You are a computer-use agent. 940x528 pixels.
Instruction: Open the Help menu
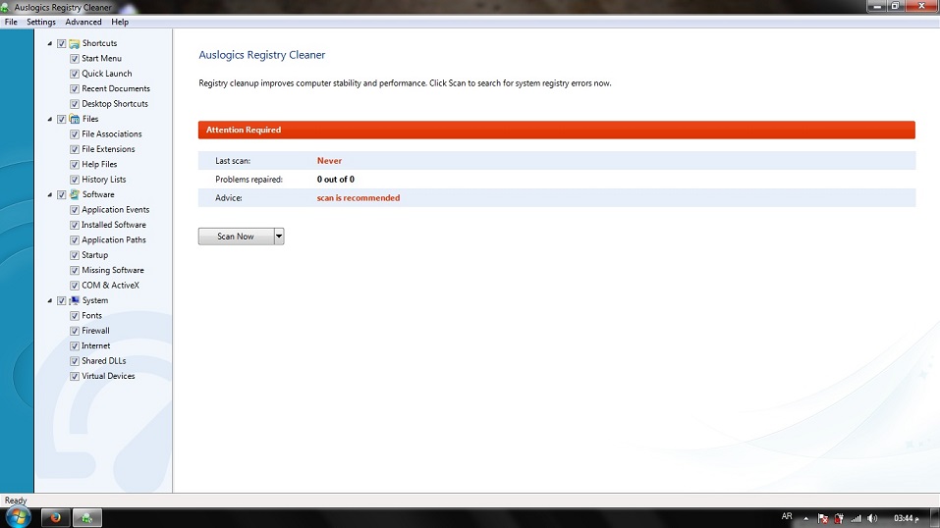120,22
